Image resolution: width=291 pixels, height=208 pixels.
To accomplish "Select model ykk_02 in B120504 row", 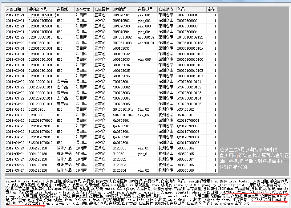I will (147, 170).
